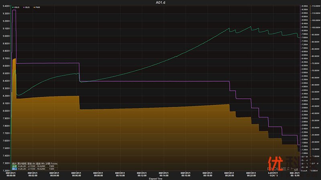Click the purple IBUS legend dot
This screenshot has height=180, width=321.
coord(24,7)
